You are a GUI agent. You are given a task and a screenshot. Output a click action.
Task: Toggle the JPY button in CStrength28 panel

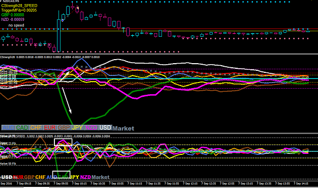pos(77,128)
